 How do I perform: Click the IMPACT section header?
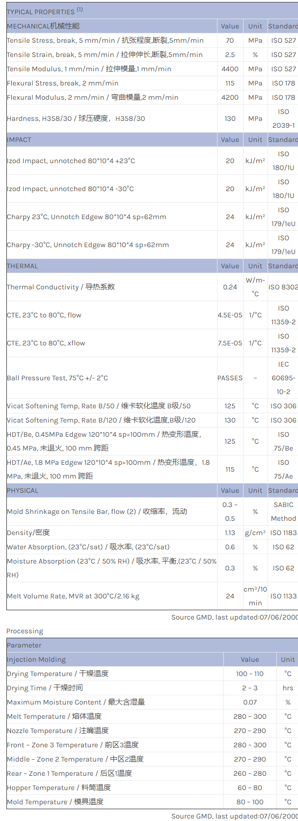pos(19,140)
